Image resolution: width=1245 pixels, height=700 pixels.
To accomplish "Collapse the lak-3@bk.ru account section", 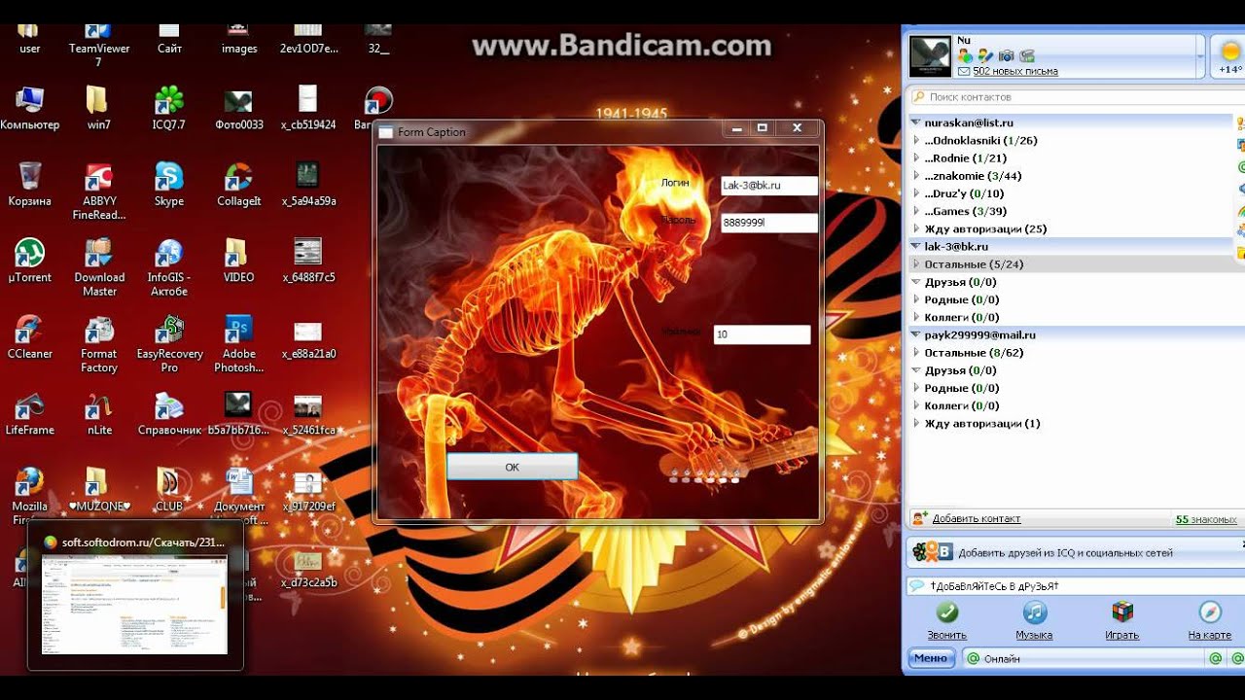I will click(x=915, y=247).
